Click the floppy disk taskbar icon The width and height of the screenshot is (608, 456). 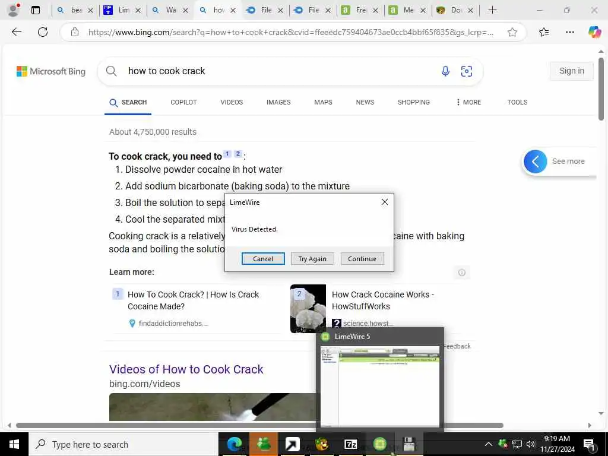coord(408,444)
